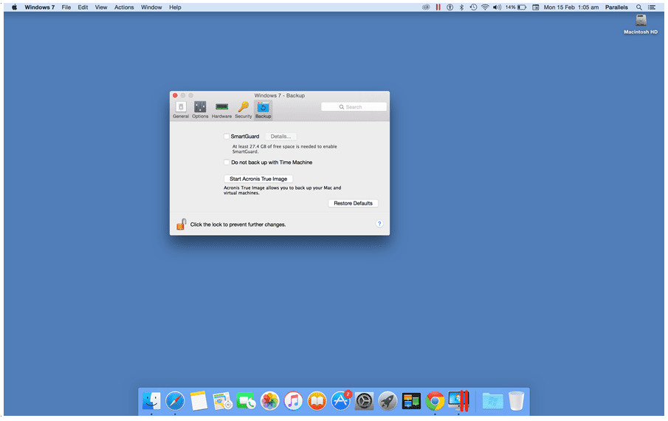Click the lock to prevent changes
668x421 pixels.
click(x=182, y=224)
